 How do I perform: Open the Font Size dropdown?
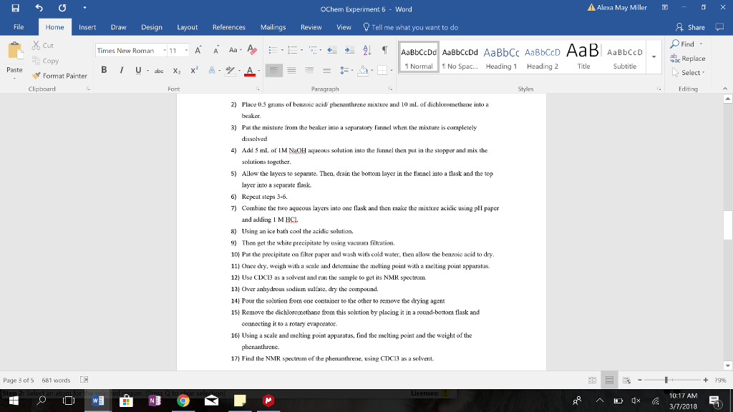186,50
